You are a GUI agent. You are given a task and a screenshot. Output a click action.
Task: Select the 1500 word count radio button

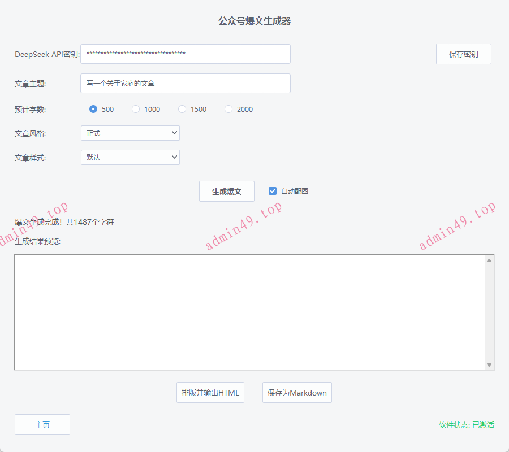182,109
